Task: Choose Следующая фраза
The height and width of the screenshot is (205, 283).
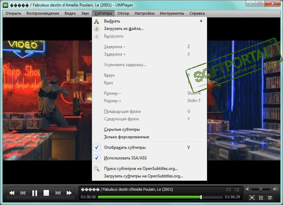Action: pos(149,119)
